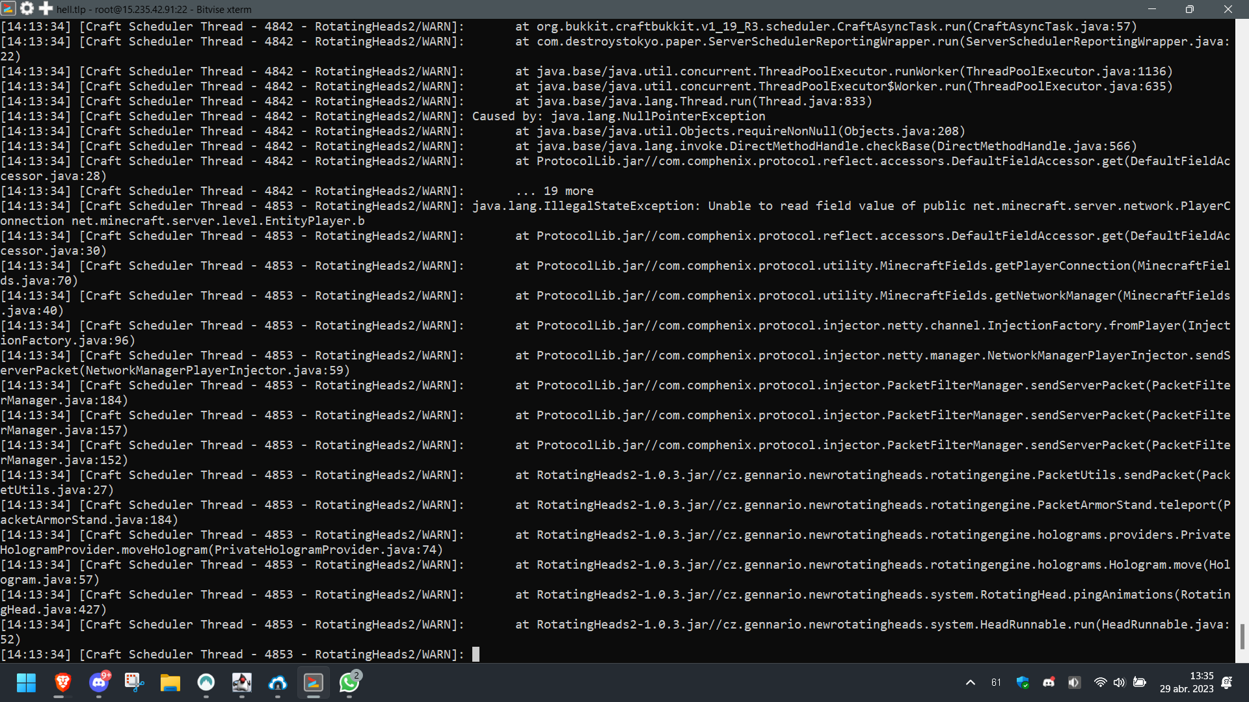Open the Bitvise xterm window system menu icon
The width and height of the screenshot is (1249, 702).
(x=8, y=9)
